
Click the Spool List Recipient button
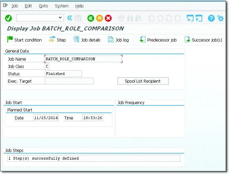click(143, 81)
